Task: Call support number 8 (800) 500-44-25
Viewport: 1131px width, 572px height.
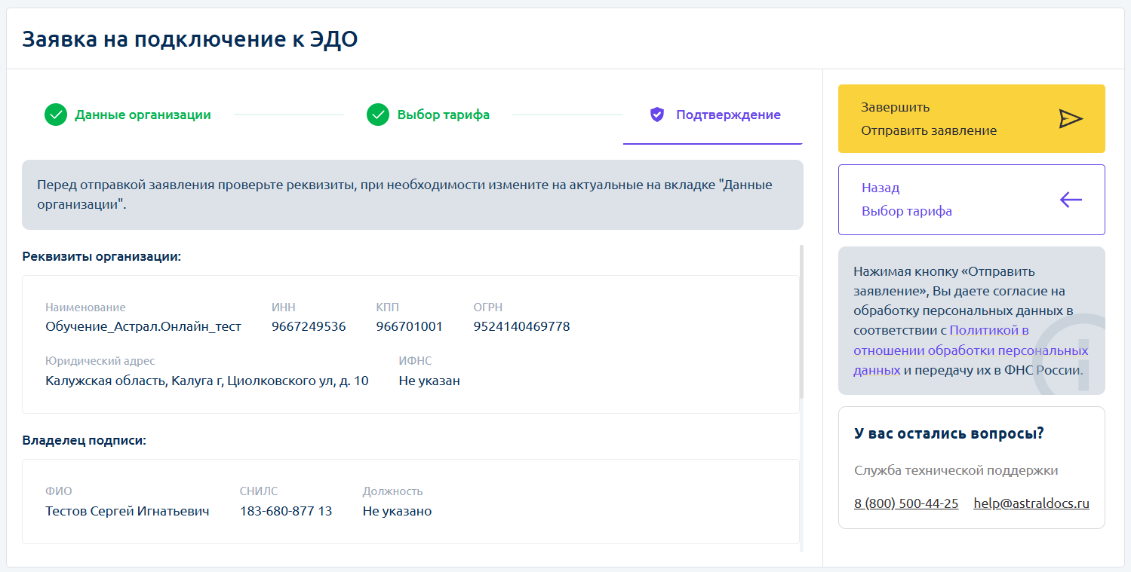Action: point(906,503)
